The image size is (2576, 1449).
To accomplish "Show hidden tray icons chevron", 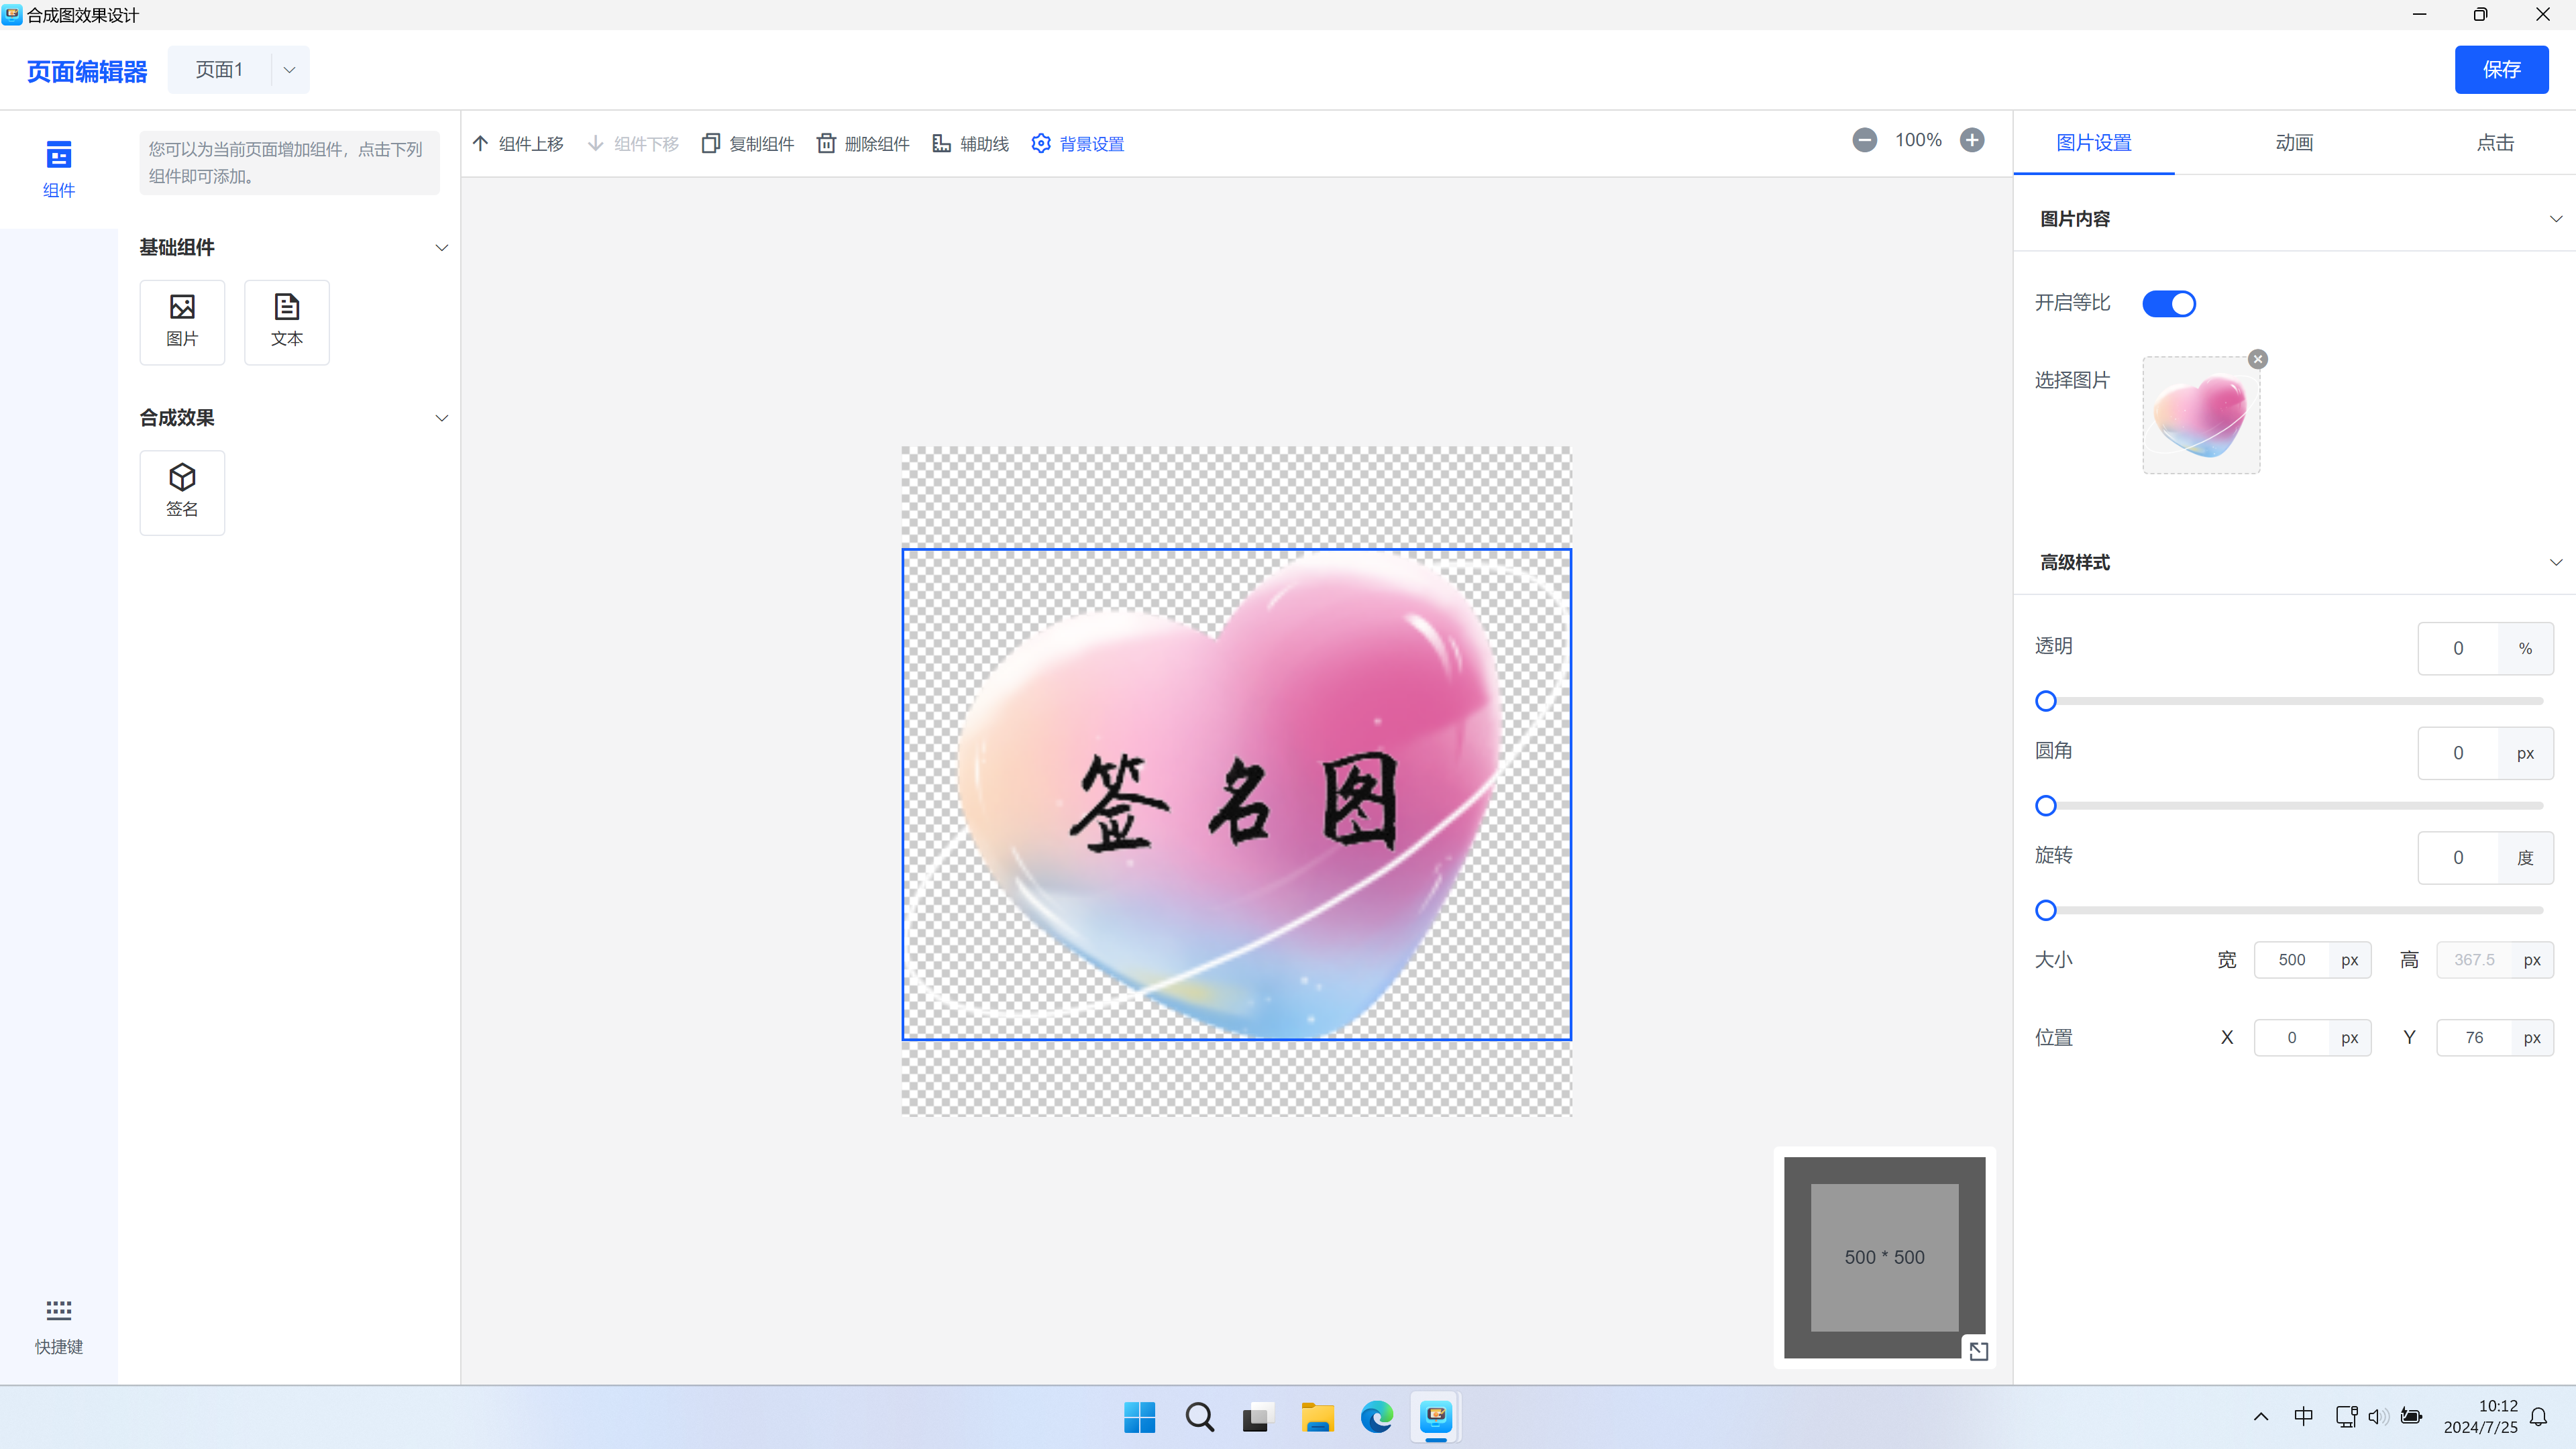I will [2261, 1417].
